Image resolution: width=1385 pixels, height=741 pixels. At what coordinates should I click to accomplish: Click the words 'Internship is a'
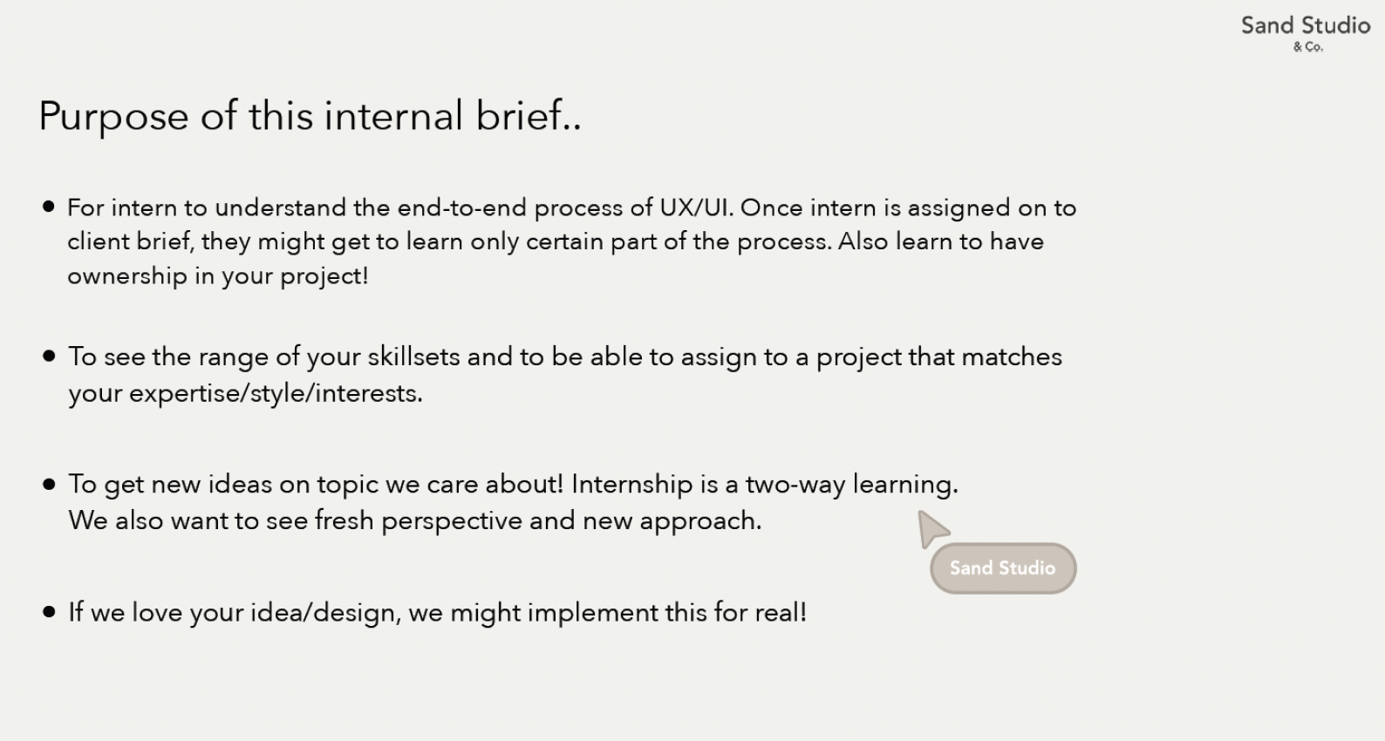pyautogui.click(x=655, y=485)
